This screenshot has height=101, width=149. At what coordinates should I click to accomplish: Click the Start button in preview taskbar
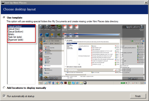tap(40, 83)
